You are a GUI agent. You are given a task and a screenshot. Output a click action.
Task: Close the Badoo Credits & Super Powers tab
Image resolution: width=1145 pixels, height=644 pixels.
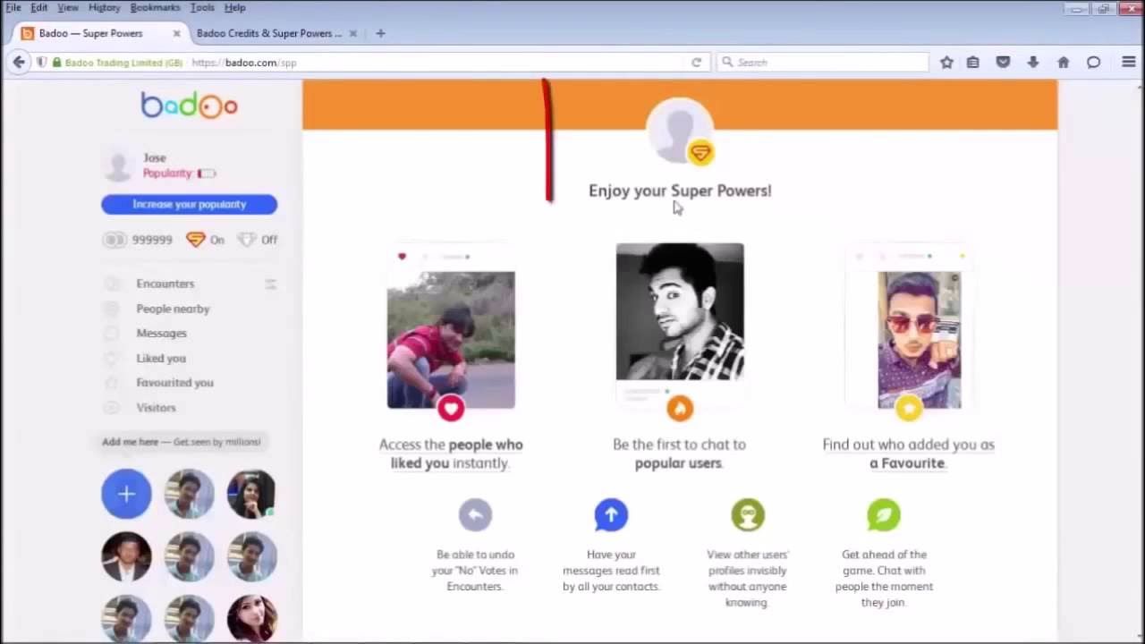tap(352, 33)
